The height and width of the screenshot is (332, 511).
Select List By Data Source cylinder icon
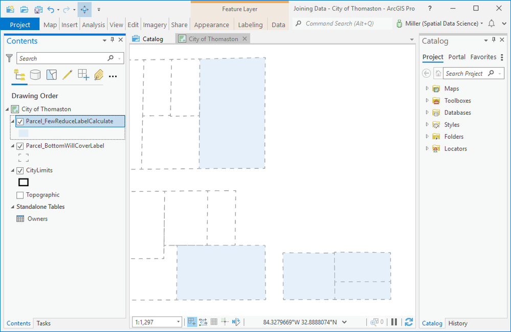pyautogui.click(x=35, y=75)
